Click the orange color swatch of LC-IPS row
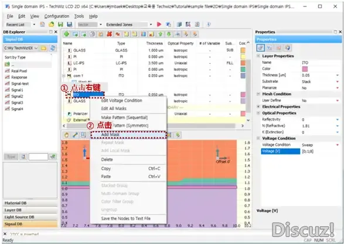 pyautogui.click(x=243, y=63)
